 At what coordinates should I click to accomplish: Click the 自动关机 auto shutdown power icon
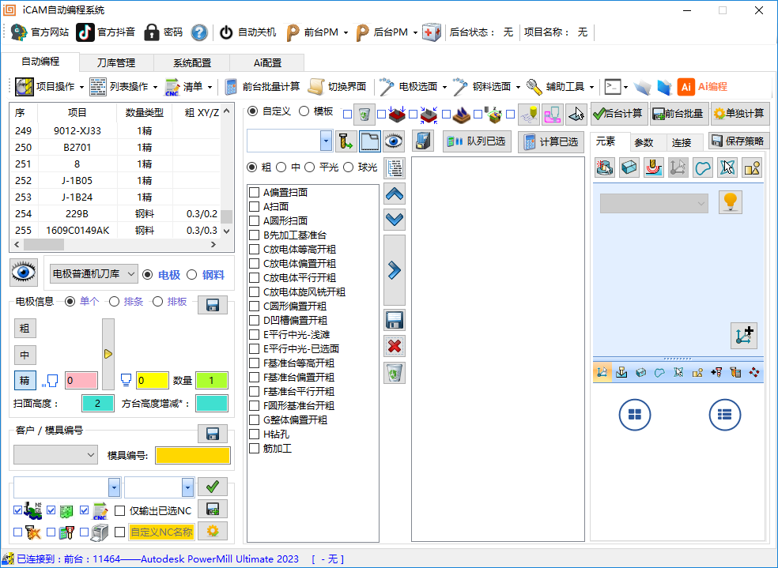[226, 32]
